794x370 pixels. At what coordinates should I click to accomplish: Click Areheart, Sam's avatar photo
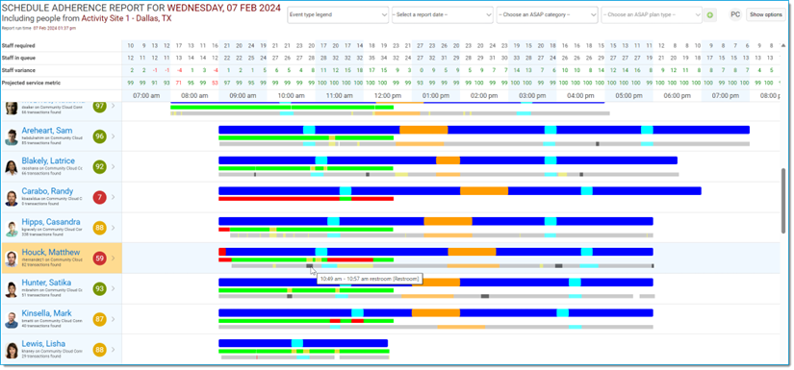pyautogui.click(x=12, y=136)
